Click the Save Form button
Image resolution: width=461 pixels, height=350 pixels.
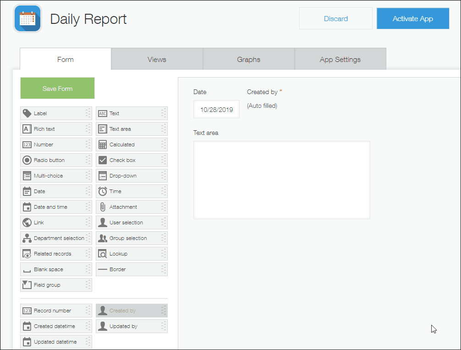tap(57, 88)
